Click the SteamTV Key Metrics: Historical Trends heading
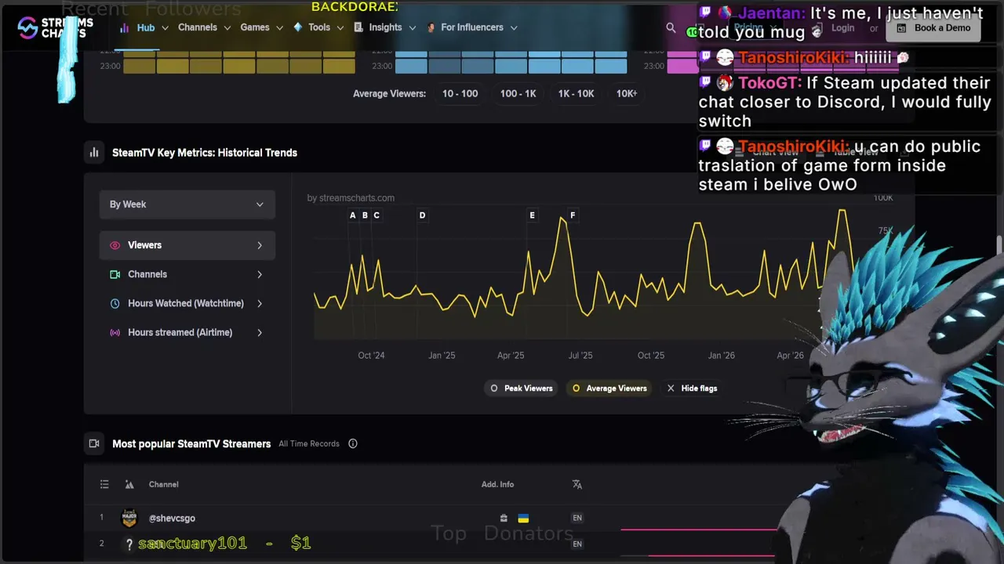 (x=205, y=153)
